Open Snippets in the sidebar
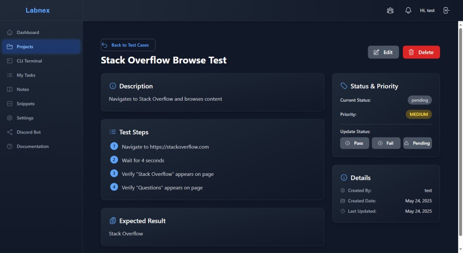Viewport: 463px width, 253px height. 41,103
